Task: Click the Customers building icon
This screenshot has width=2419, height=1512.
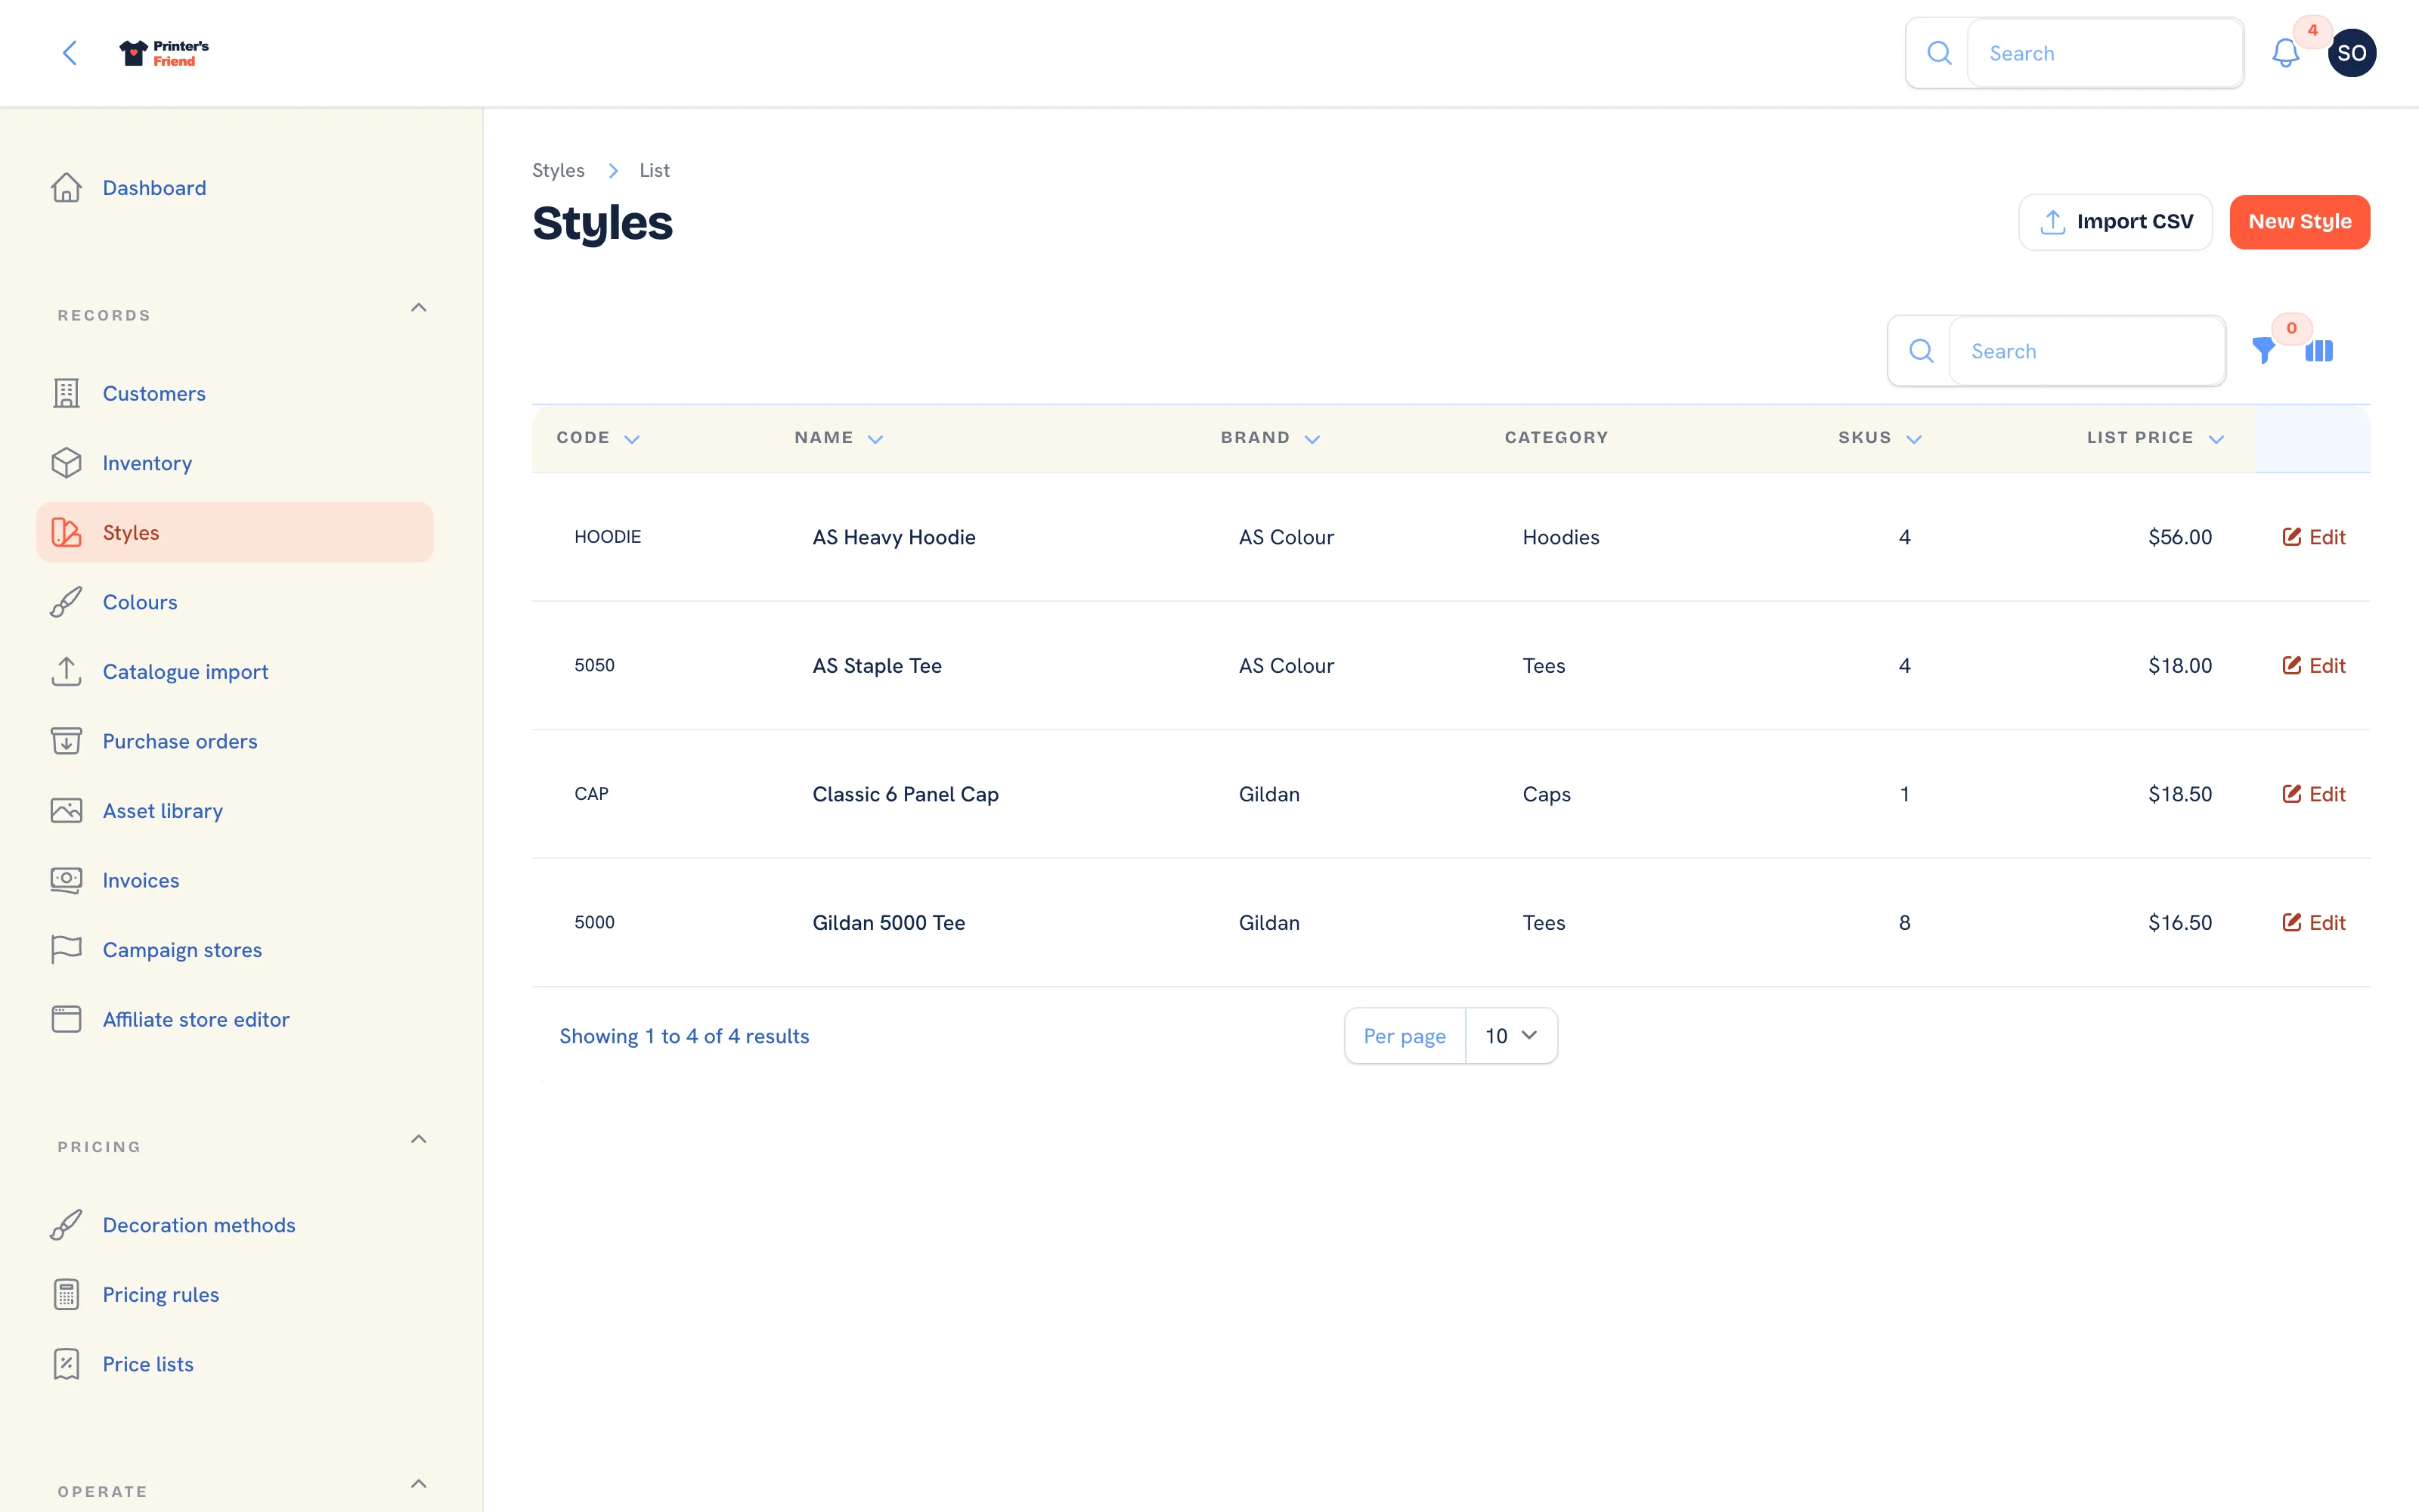Action: (66, 394)
